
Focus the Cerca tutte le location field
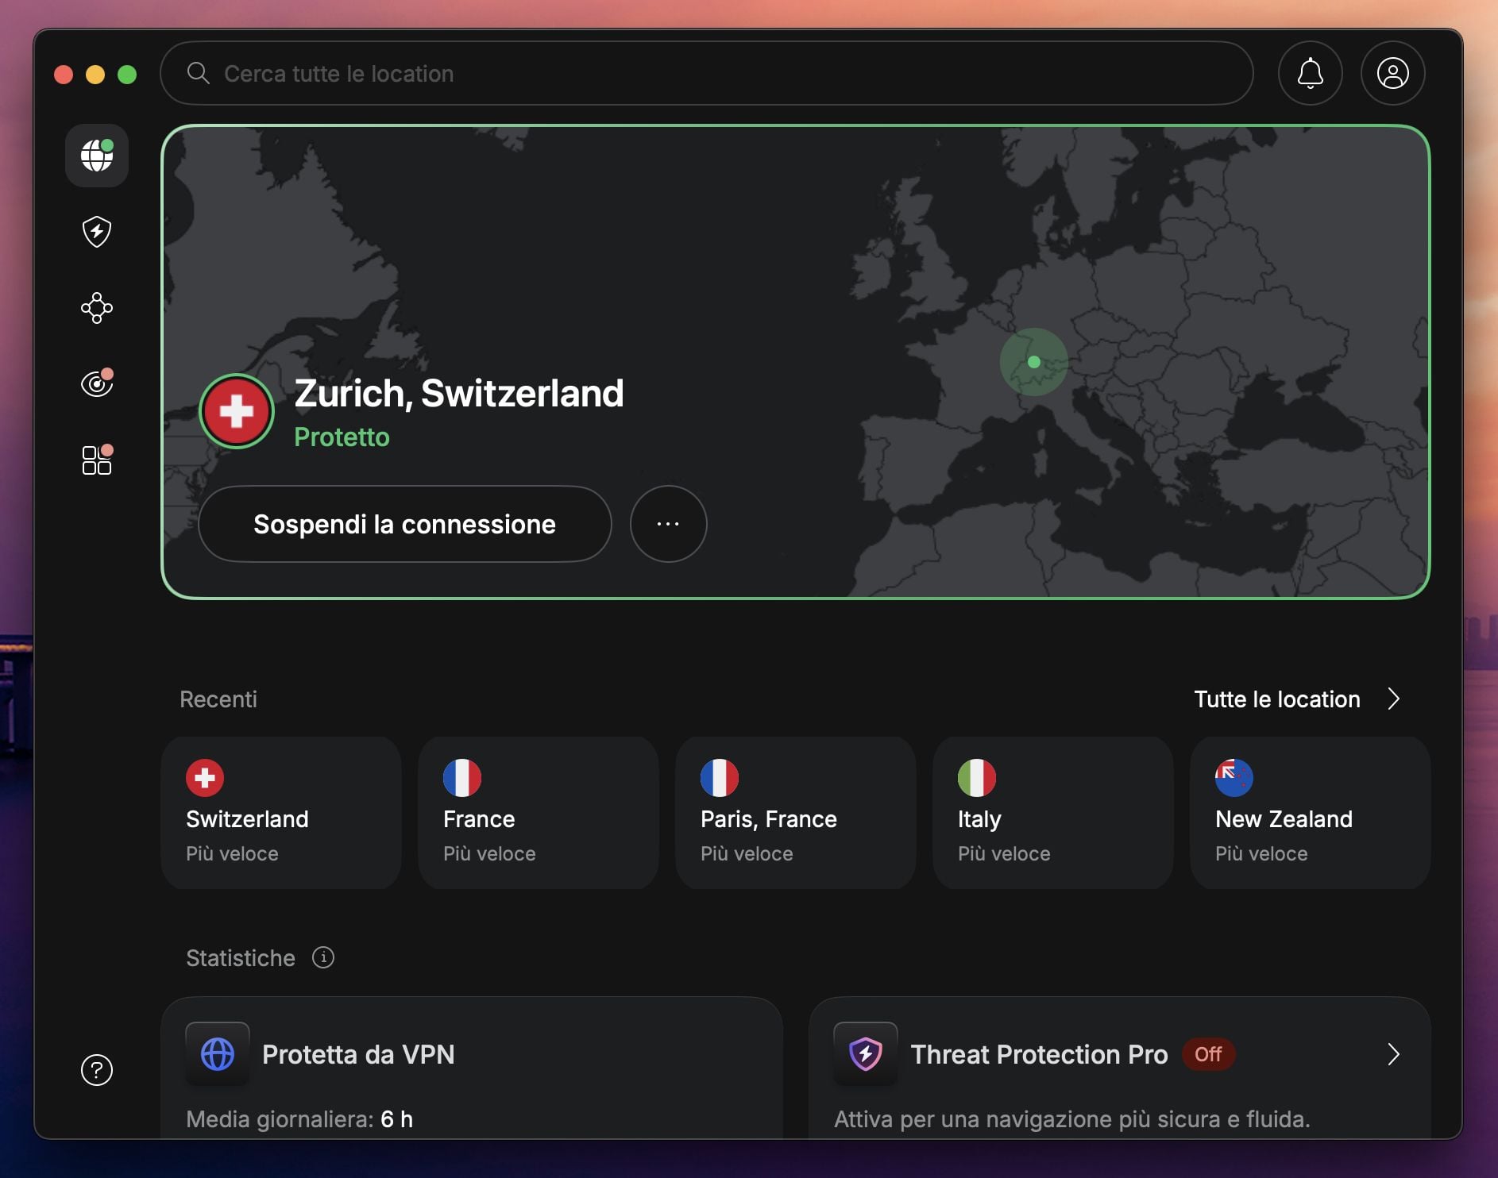(x=707, y=73)
